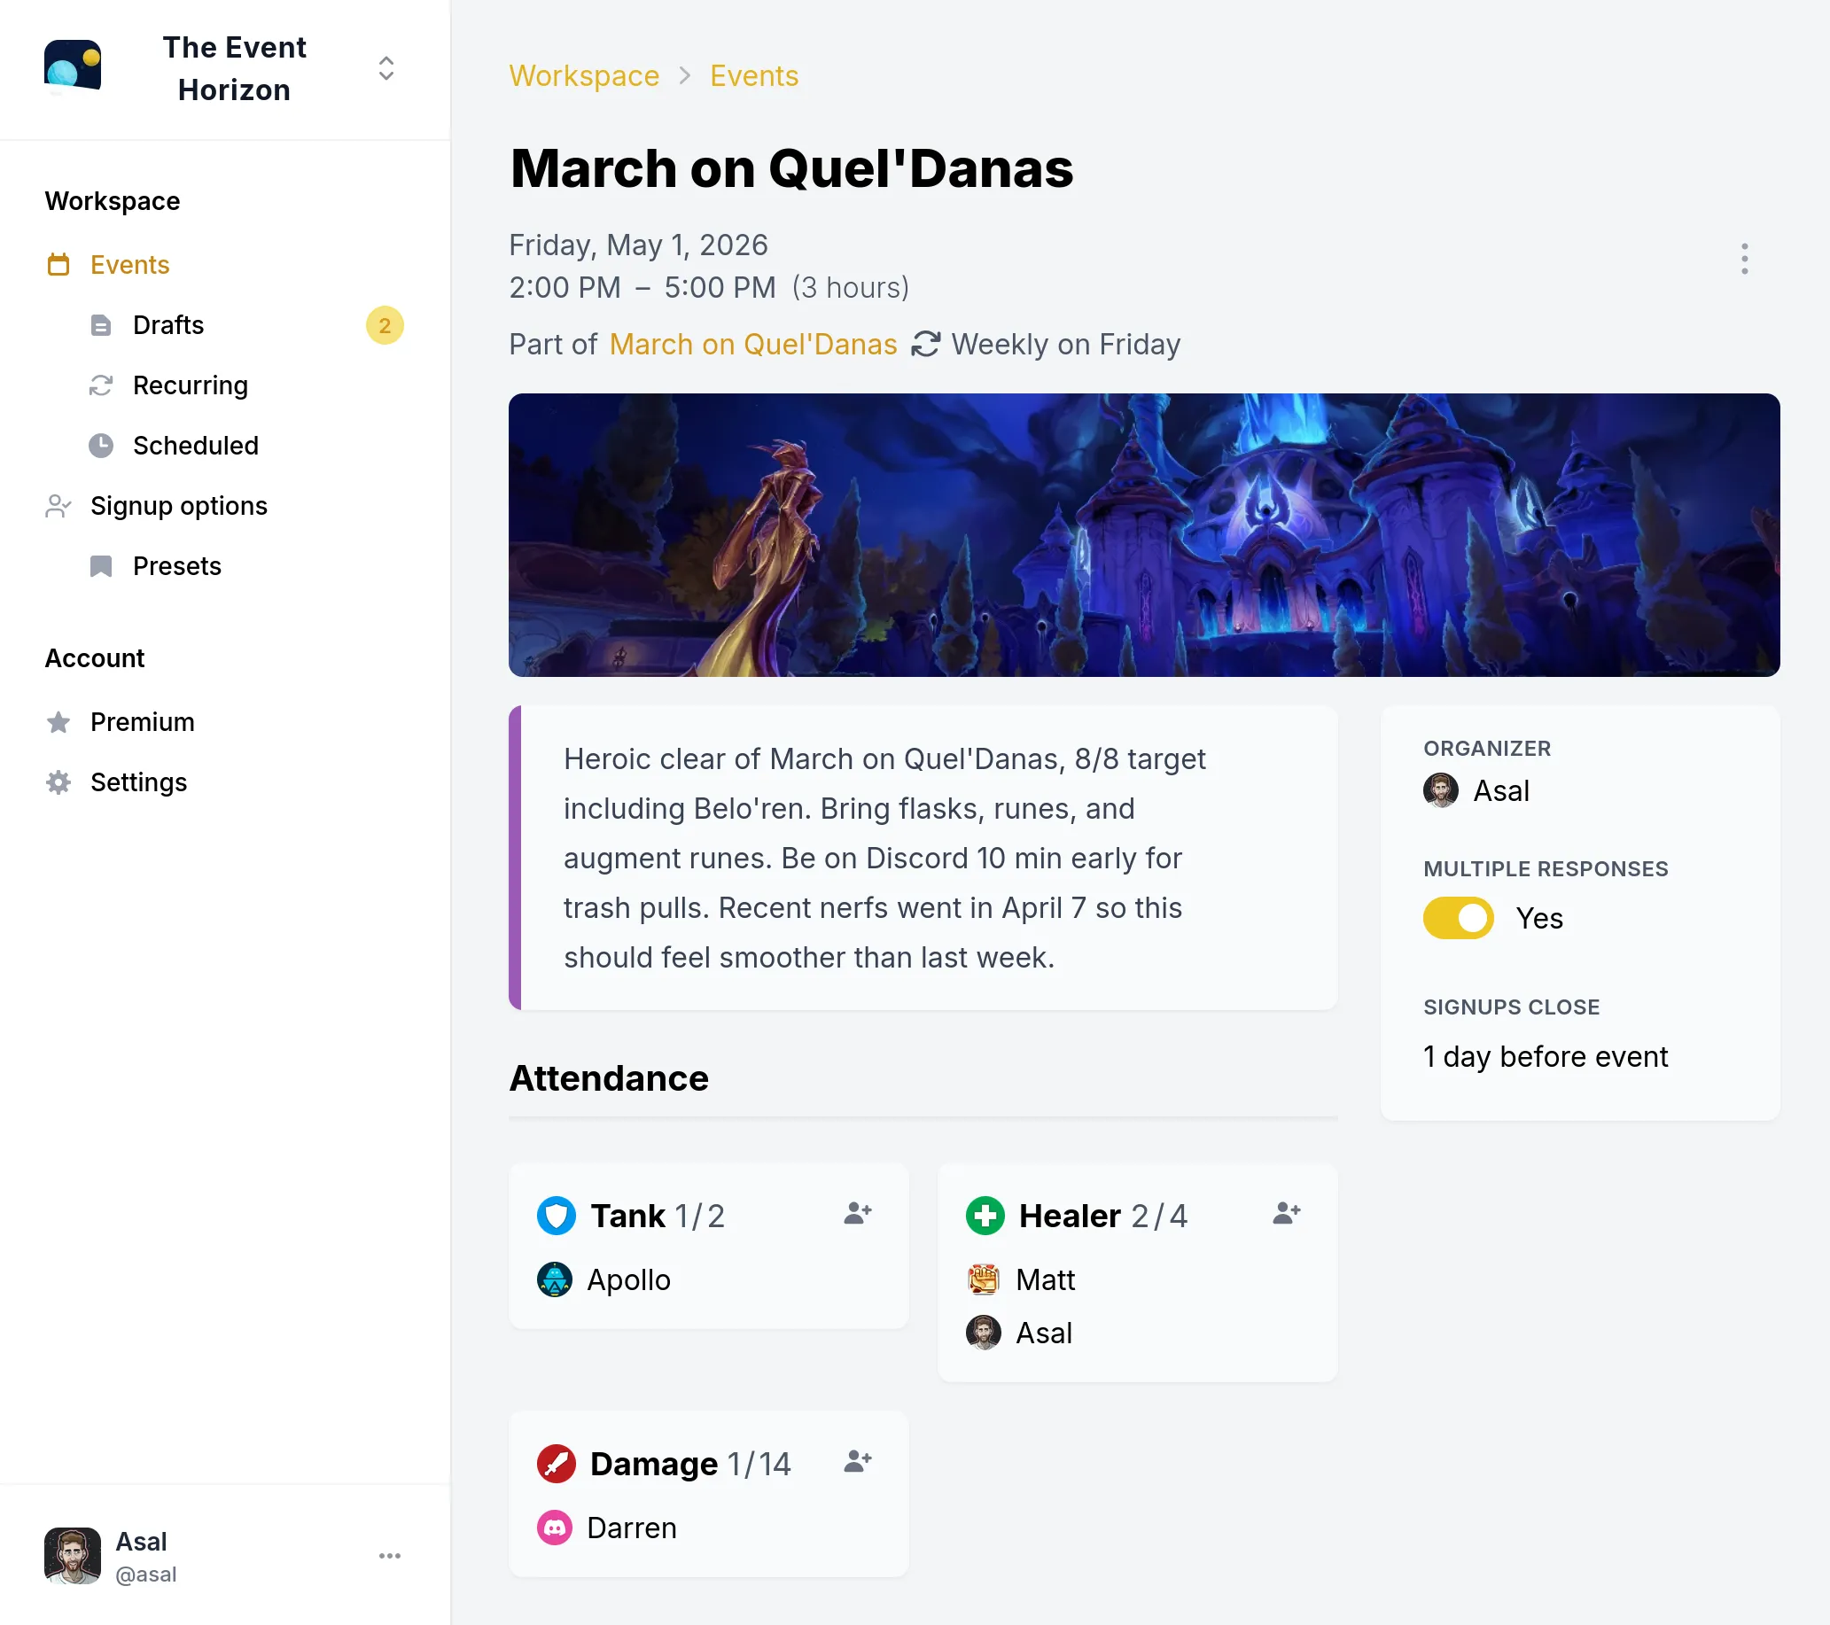Viewport: 1830px width, 1625px height.
Task: Click the Drafts document icon
Action: click(101, 325)
